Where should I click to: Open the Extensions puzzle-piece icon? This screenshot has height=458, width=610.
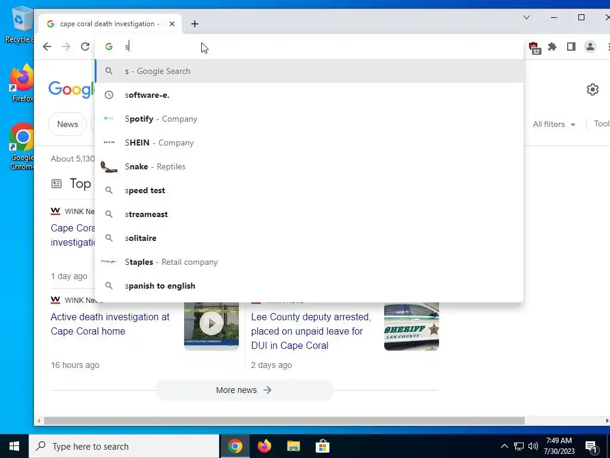pos(552,47)
